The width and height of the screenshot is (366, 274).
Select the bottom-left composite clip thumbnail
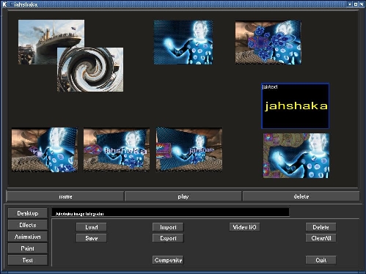(45, 149)
